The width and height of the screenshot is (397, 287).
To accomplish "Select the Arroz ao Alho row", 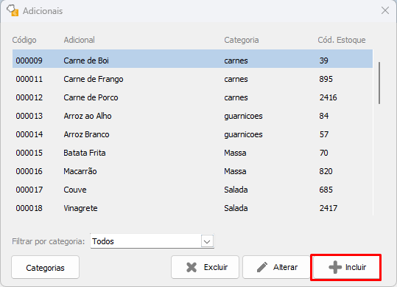I will click(192, 116).
